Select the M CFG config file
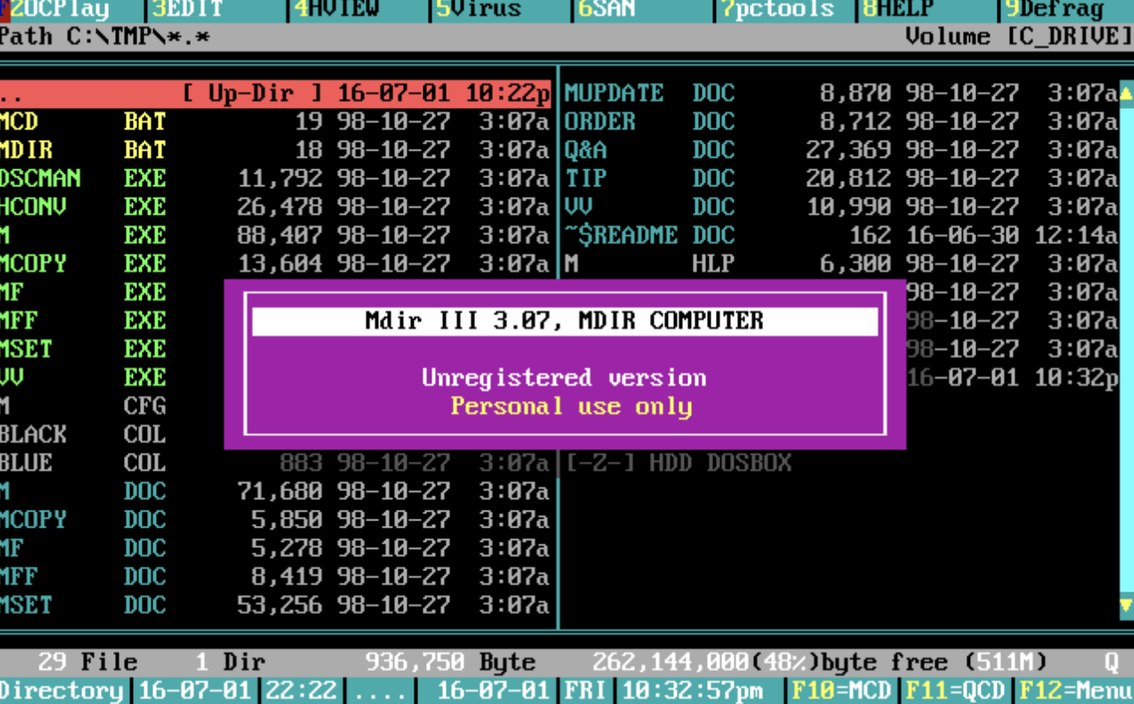Screen dimensions: 1134x704 tap(111, 407)
